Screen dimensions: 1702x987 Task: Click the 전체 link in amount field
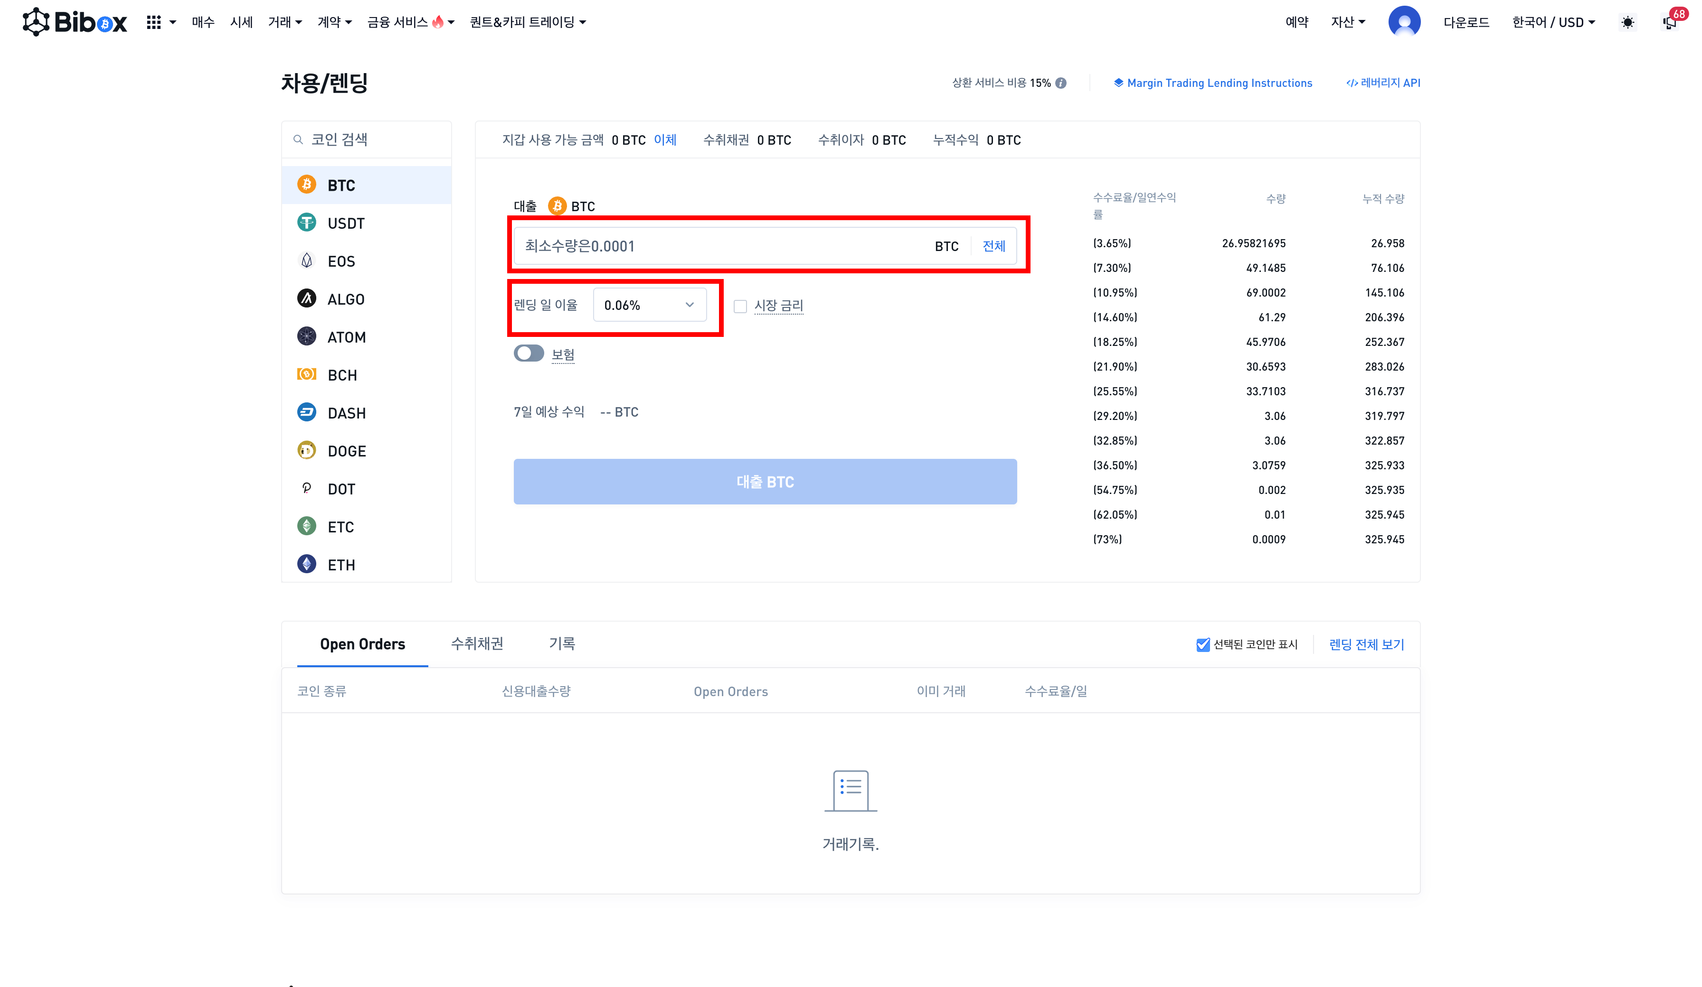pos(993,246)
